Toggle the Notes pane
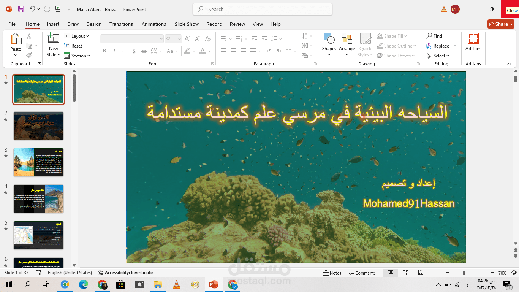 click(332, 273)
